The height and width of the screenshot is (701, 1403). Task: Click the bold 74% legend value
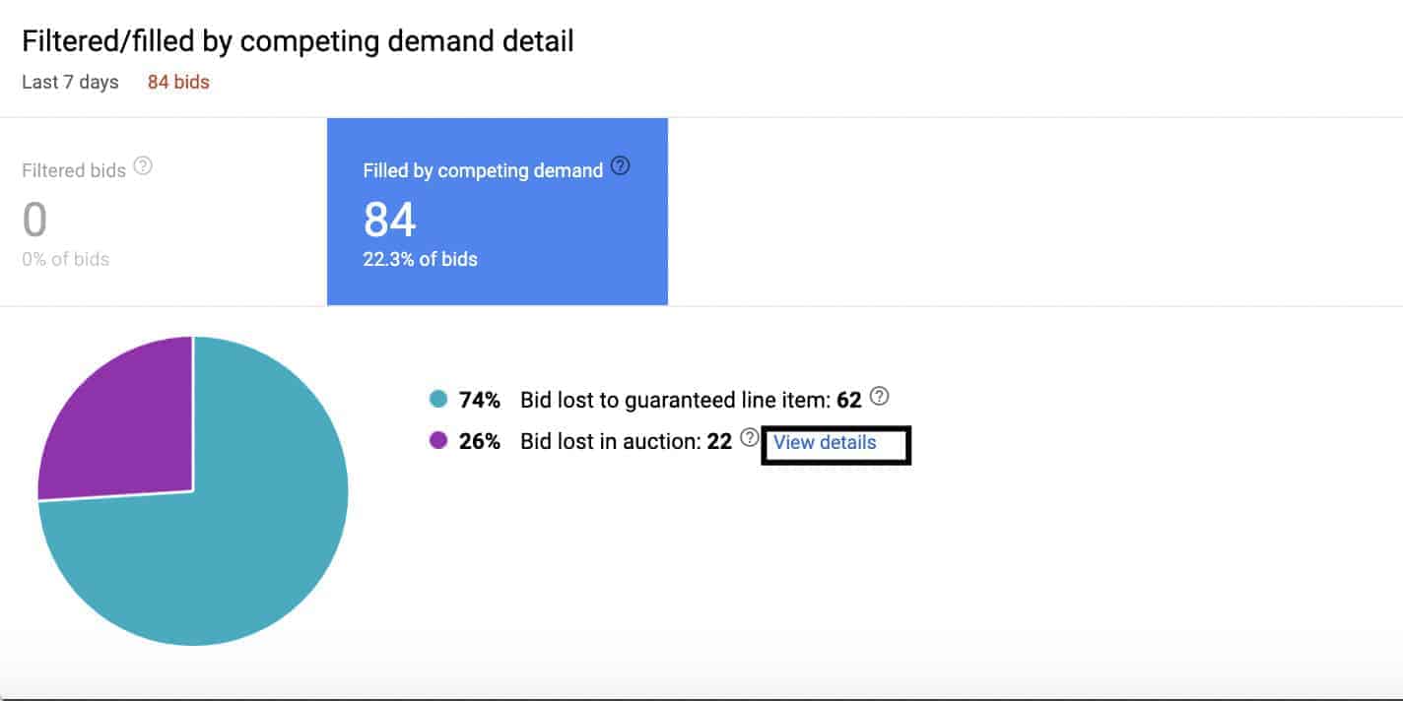click(480, 400)
